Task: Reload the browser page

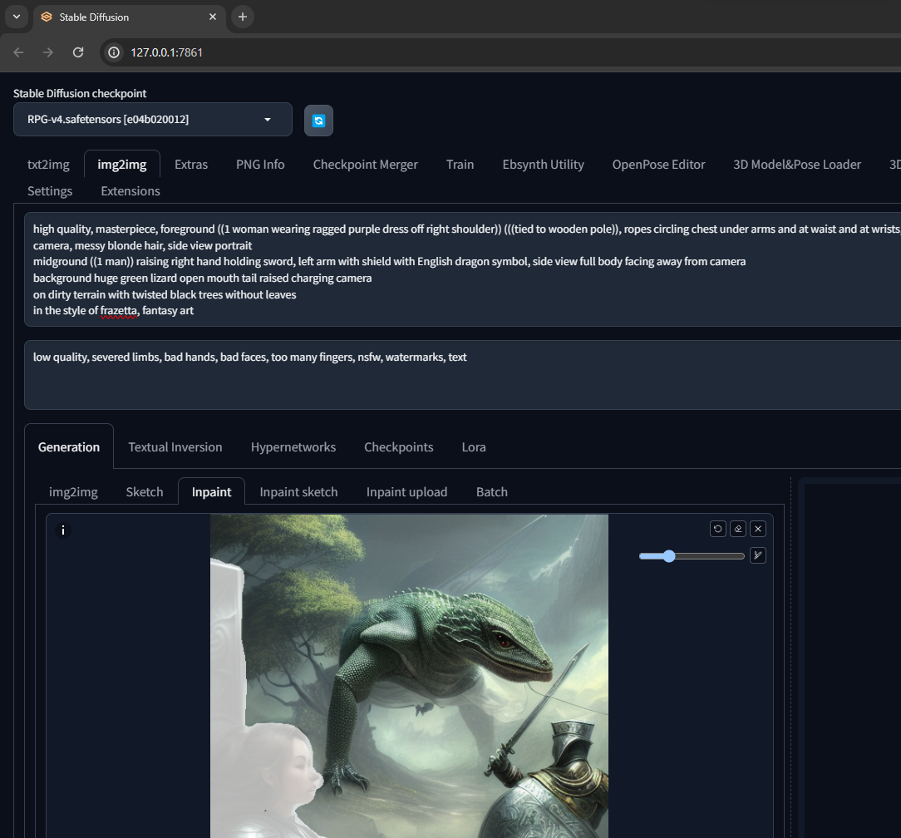Action: 78,52
